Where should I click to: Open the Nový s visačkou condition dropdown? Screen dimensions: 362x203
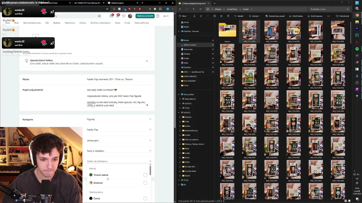(x=119, y=151)
